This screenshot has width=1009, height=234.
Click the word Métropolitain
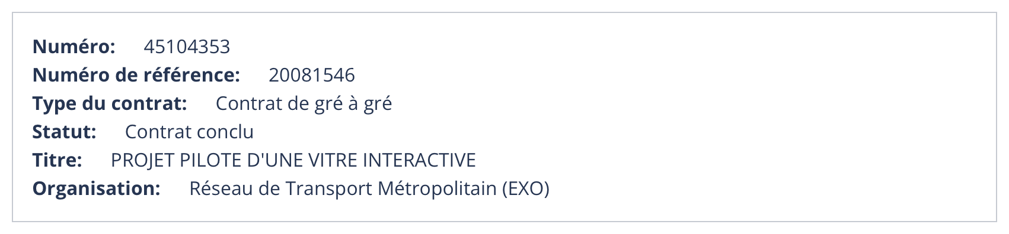tap(437, 188)
